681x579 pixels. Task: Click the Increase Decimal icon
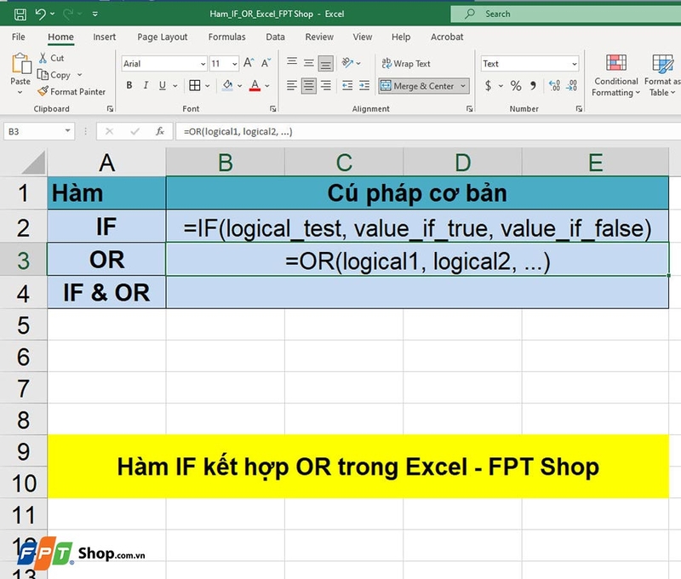pyautogui.click(x=554, y=84)
